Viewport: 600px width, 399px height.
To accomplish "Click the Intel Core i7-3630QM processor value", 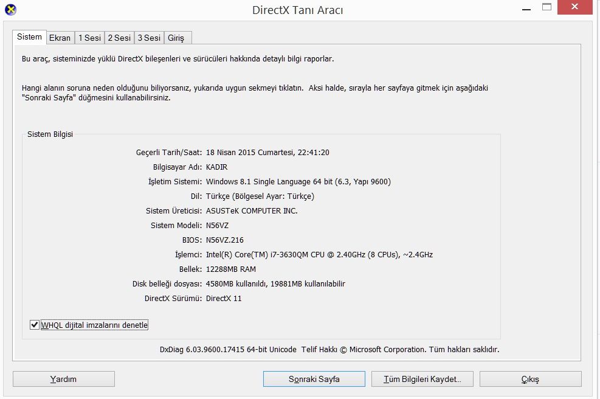I will 319,255.
